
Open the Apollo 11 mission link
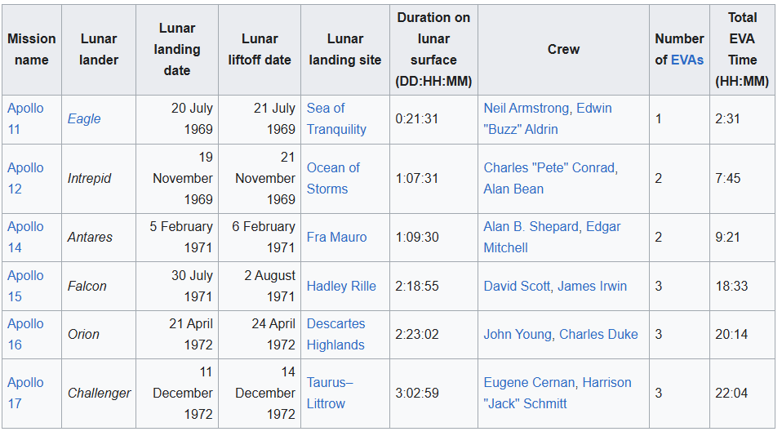click(x=25, y=118)
